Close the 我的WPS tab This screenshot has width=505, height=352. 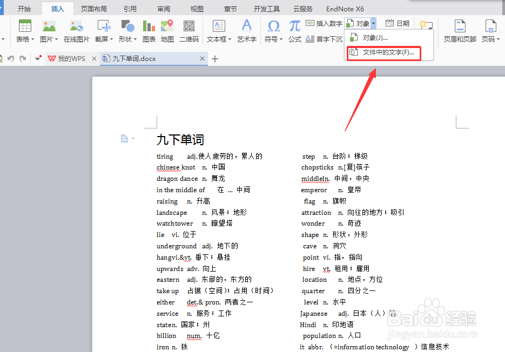(94, 59)
